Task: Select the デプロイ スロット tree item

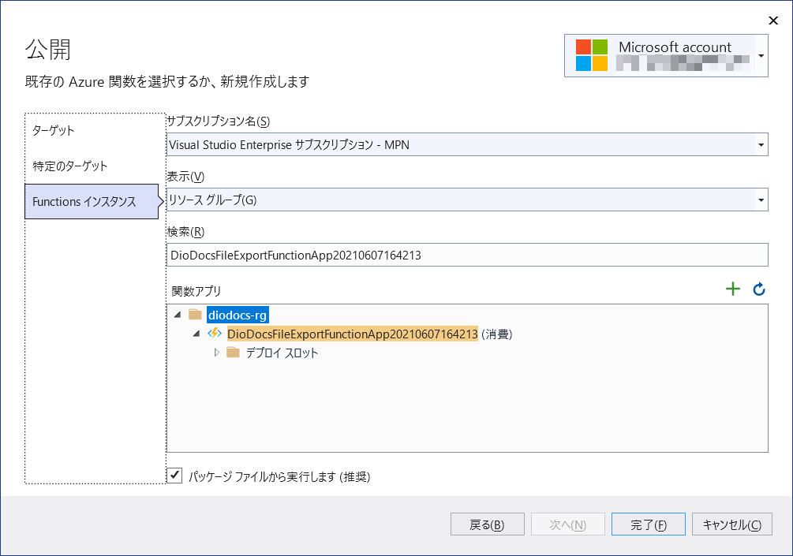Action: tap(282, 353)
